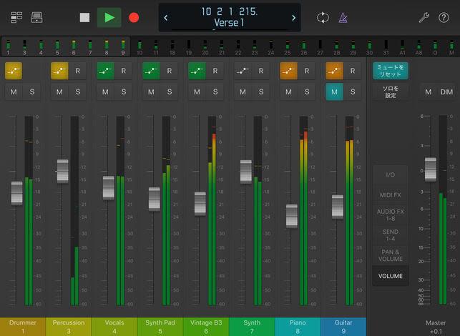Start recording with the red record button

pos(134,18)
